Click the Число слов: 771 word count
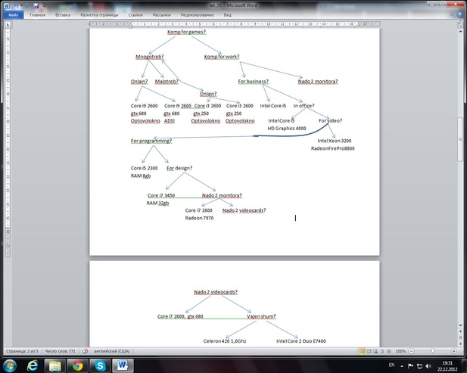This screenshot has width=467, height=373. 60,351
